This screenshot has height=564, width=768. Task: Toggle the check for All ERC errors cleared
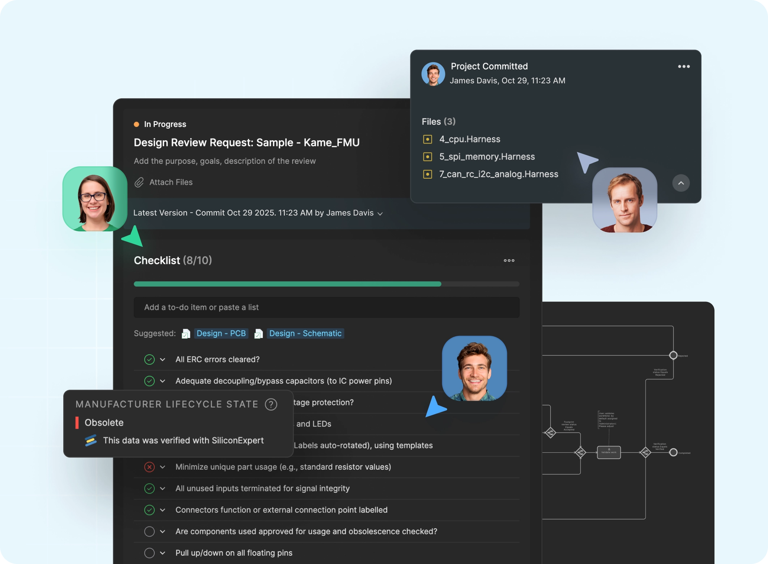coord(149,359)
